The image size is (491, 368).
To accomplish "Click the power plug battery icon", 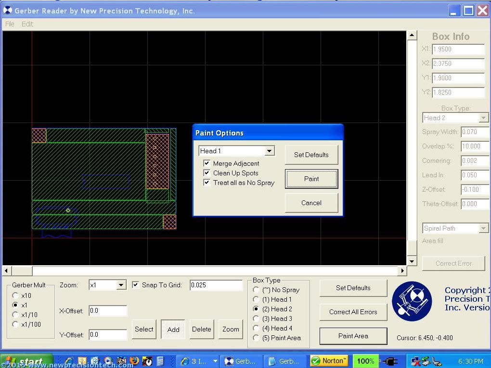I will 390,361.
